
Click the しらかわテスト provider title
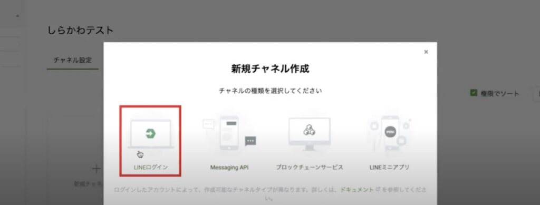pos(81,30)
